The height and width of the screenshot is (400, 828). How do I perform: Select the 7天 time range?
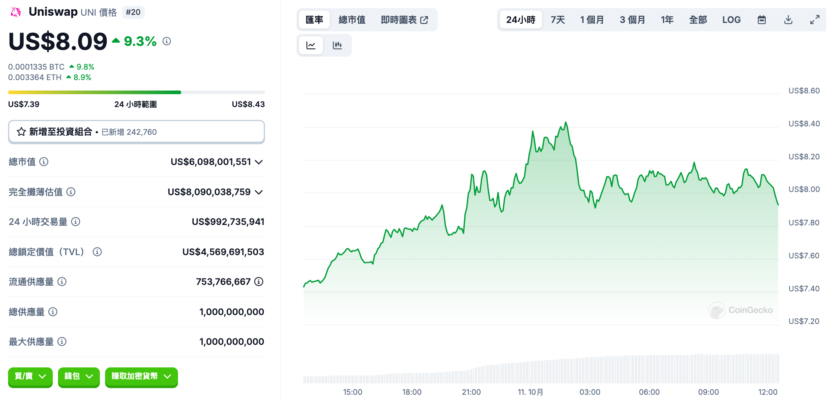pyautogui.click(x=558, y=20)
